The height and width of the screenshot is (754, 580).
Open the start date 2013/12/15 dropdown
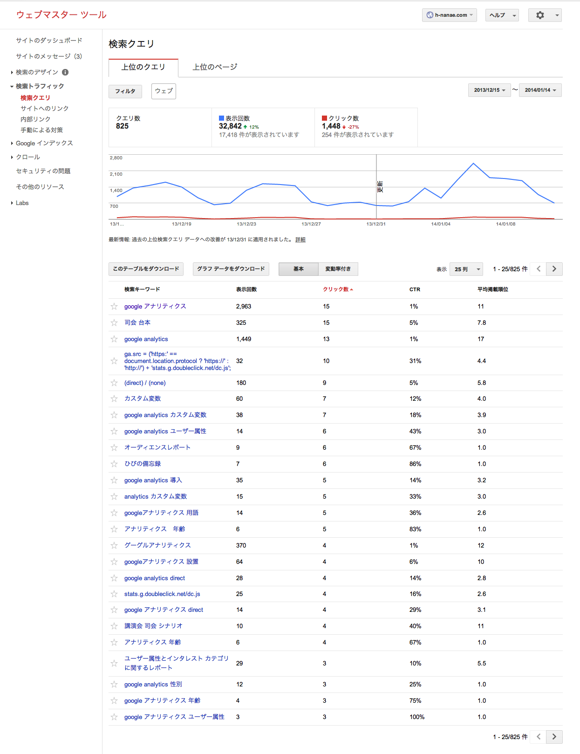489,90
